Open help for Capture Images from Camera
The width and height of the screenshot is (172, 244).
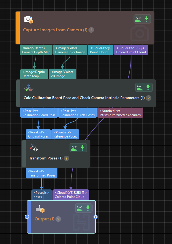91,30
